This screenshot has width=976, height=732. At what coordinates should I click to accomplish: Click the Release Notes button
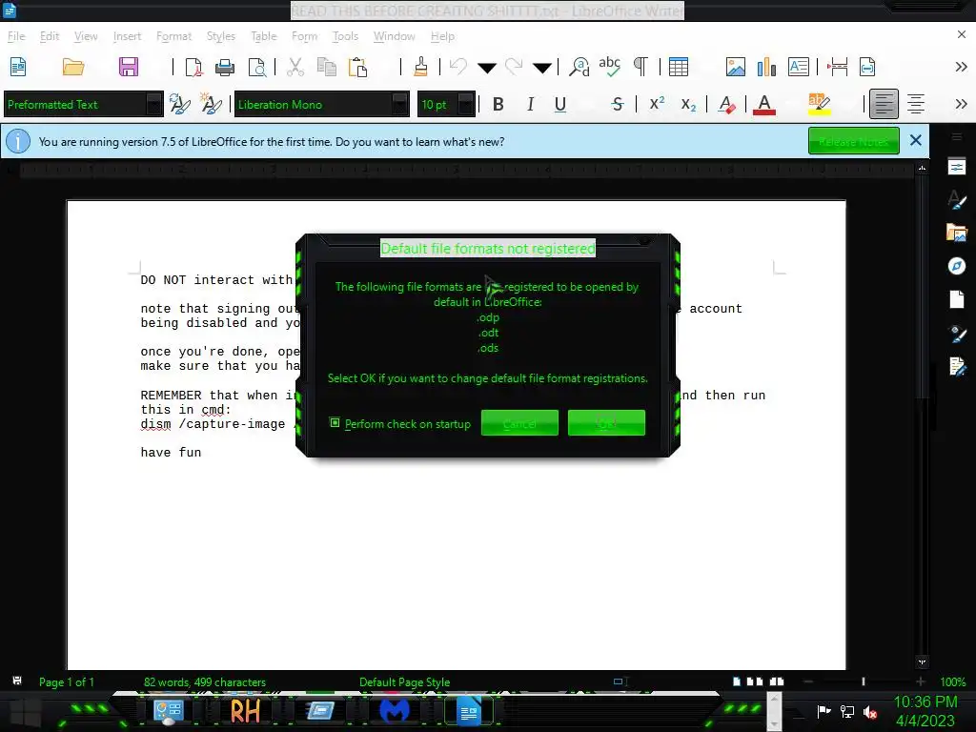(x=853, y=141)
